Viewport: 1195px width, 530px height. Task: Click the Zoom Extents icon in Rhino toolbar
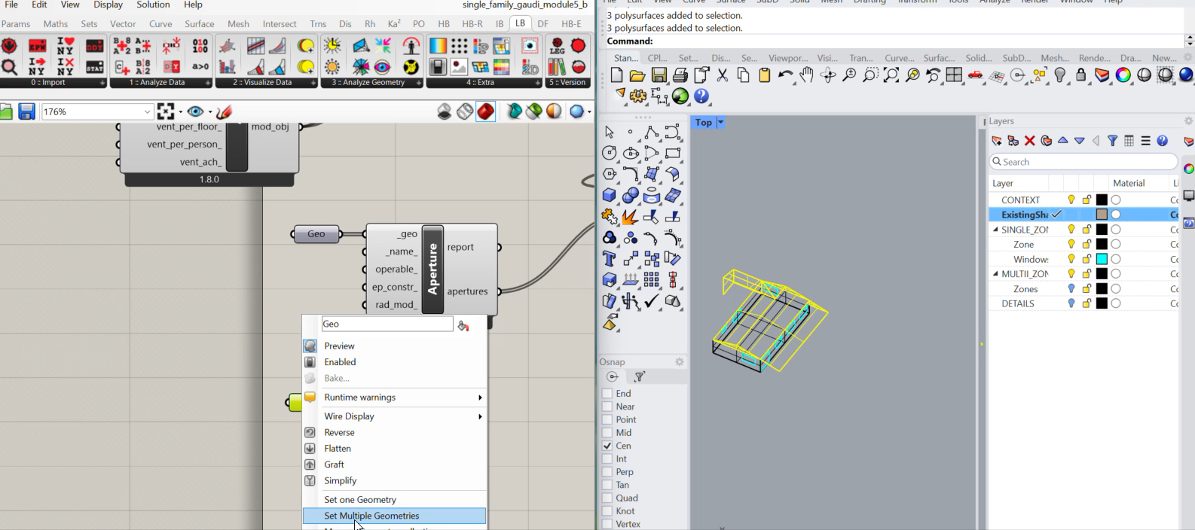(891, 75)
